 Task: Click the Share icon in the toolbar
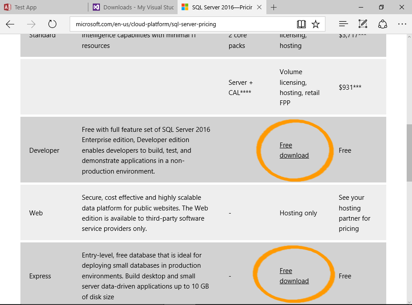383,24
